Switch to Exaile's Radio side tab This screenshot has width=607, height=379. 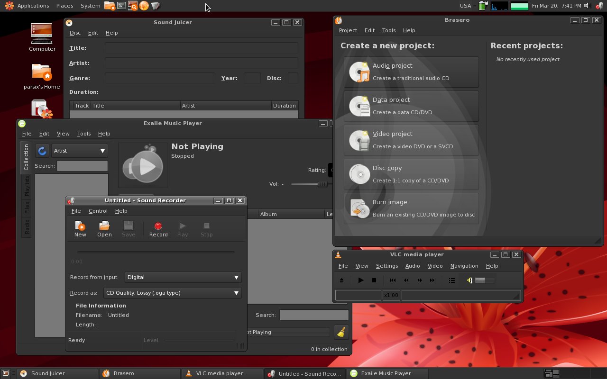(x=27, y=227)
